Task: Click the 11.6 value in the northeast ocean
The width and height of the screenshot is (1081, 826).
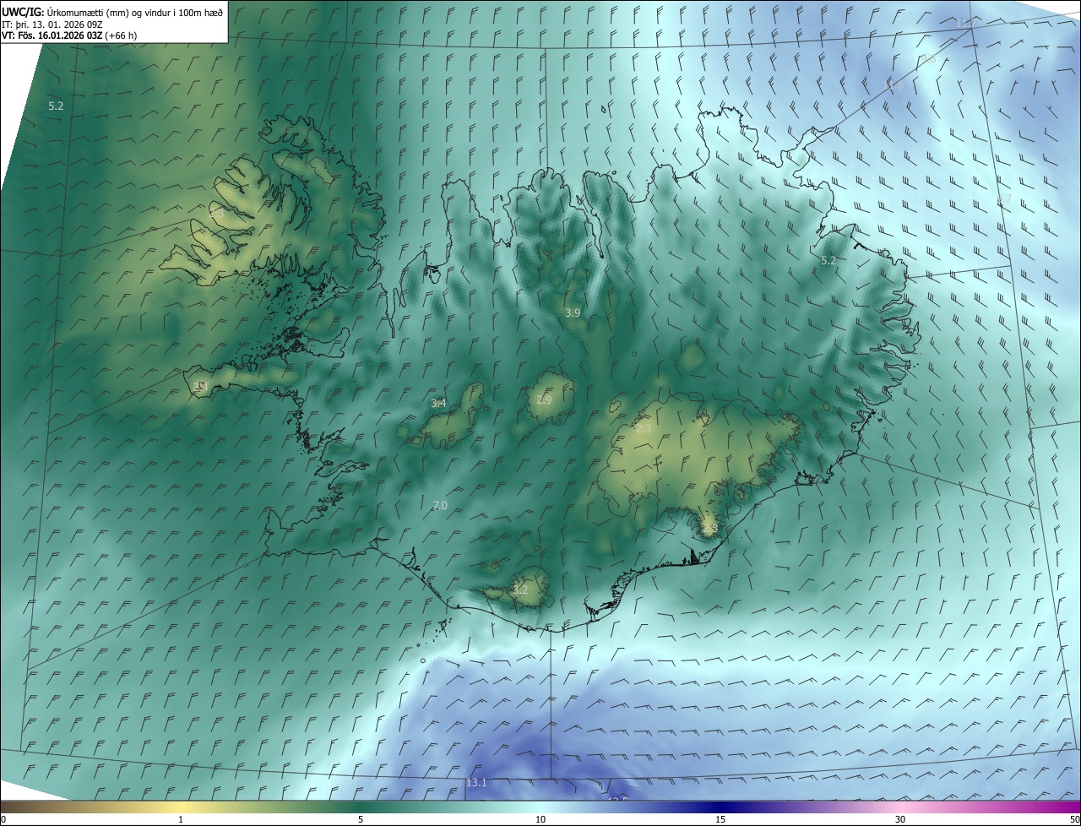Action: [894, 84]
